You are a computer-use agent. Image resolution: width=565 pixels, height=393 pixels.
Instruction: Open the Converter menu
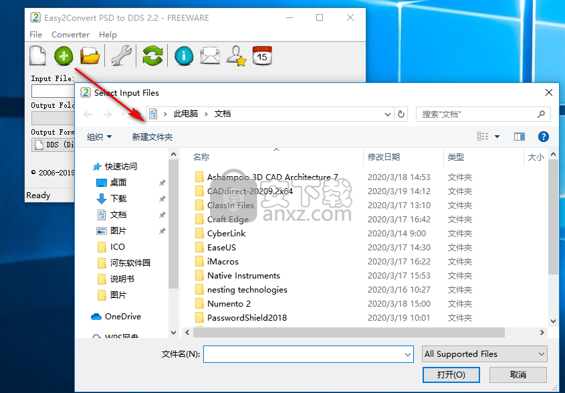pos(70,35)
